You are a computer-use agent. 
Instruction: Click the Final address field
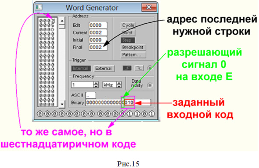click(98, 47)
